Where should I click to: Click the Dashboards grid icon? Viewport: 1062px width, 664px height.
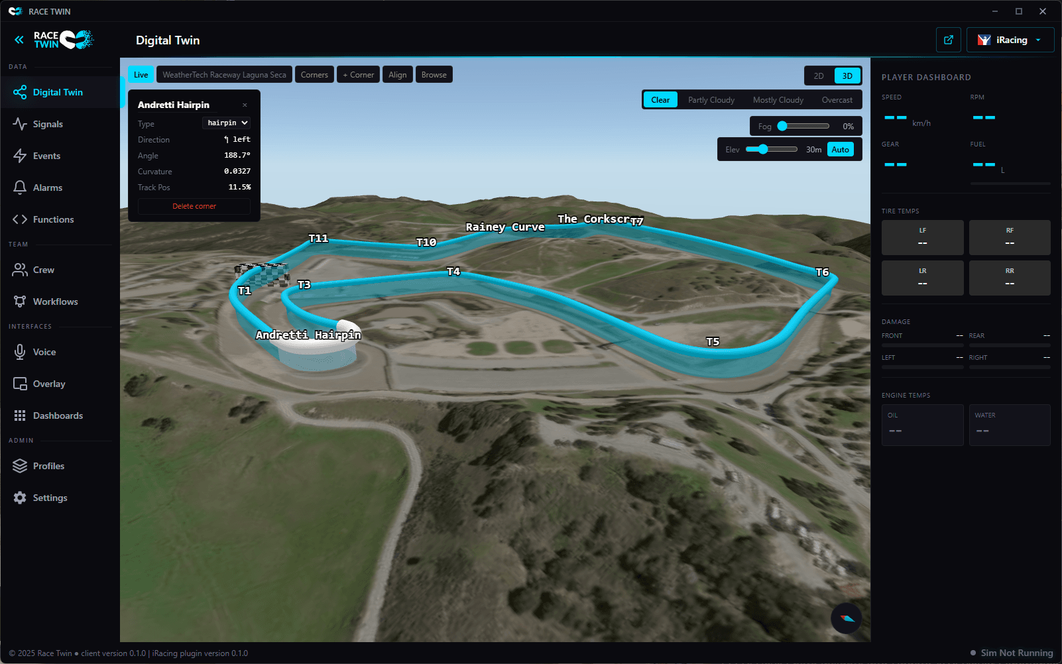click(20, 415)
